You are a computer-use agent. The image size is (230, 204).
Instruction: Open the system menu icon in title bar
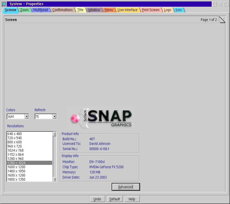(x=4, y=4)
